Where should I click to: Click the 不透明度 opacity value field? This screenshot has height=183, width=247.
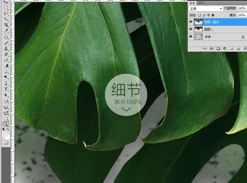[241, 8]
